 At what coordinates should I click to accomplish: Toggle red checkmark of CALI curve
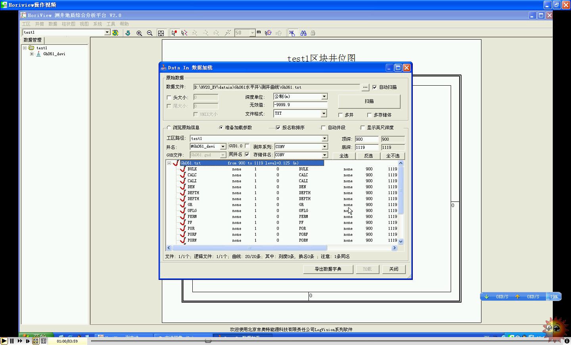click(183, 181)
